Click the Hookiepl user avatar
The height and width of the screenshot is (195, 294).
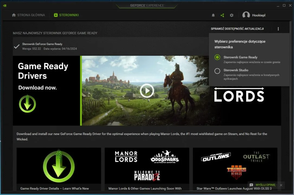[246, 15]
